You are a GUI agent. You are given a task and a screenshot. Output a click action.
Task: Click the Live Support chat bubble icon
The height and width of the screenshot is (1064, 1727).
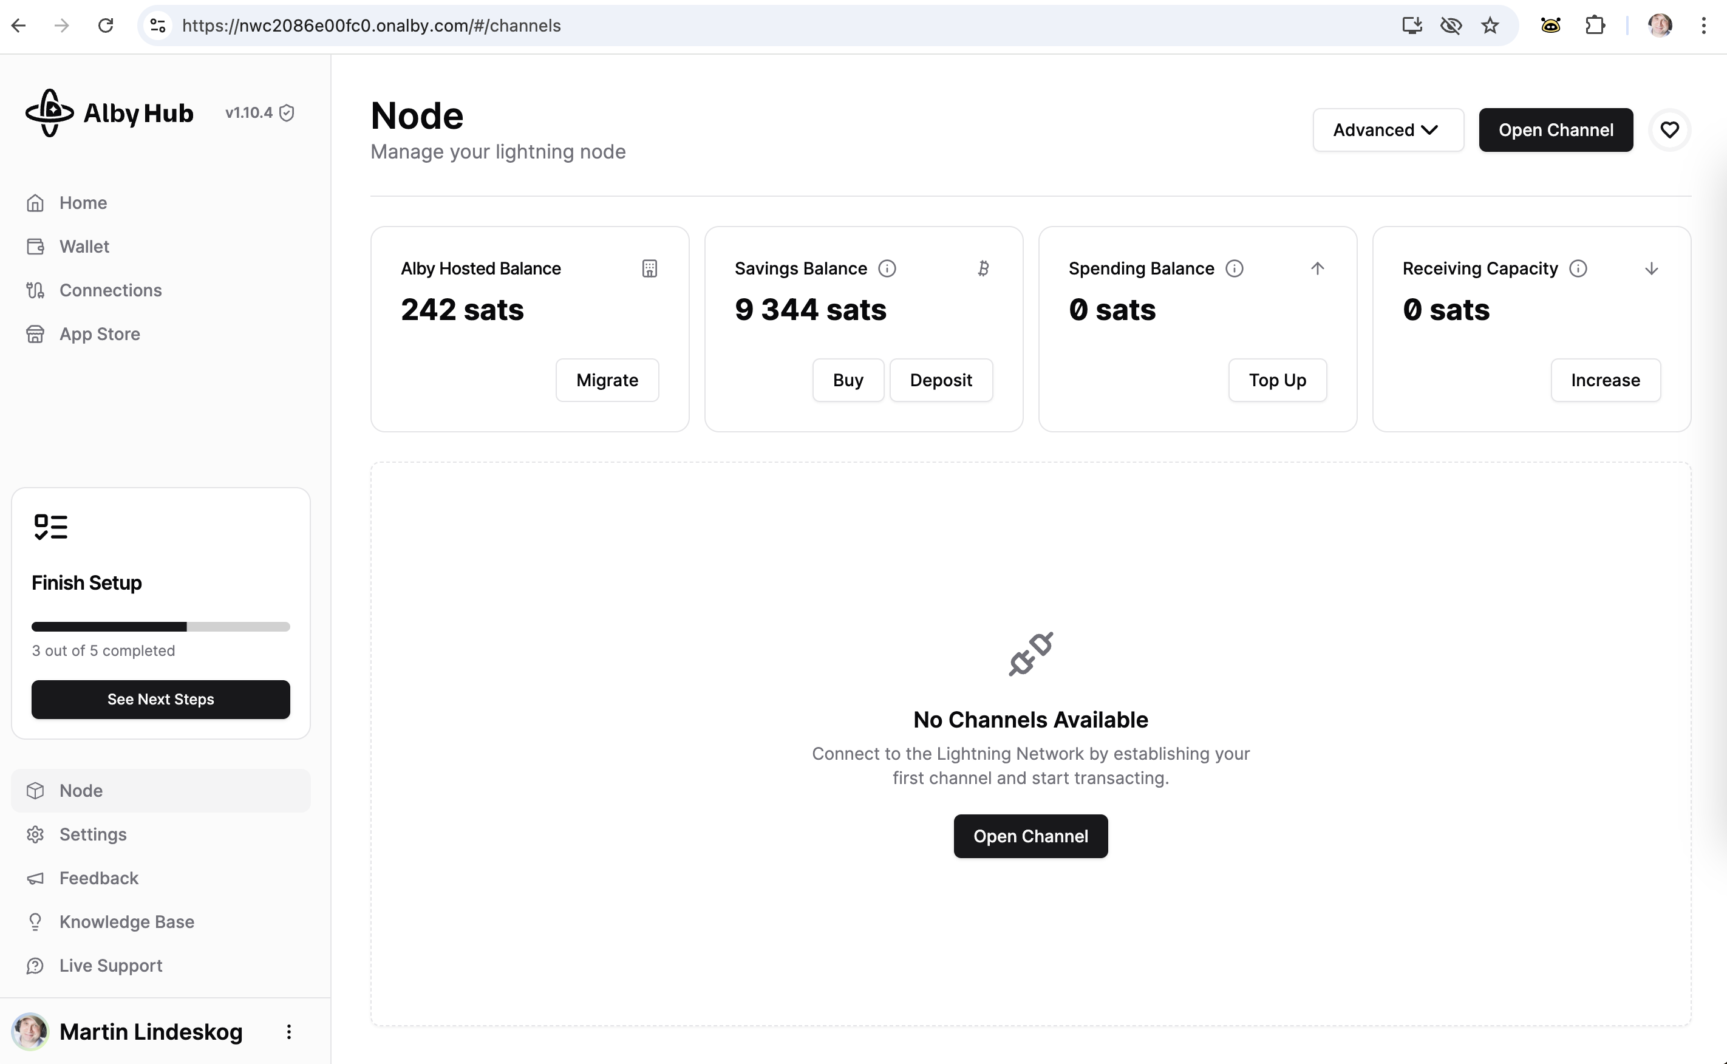click(35, 966)
